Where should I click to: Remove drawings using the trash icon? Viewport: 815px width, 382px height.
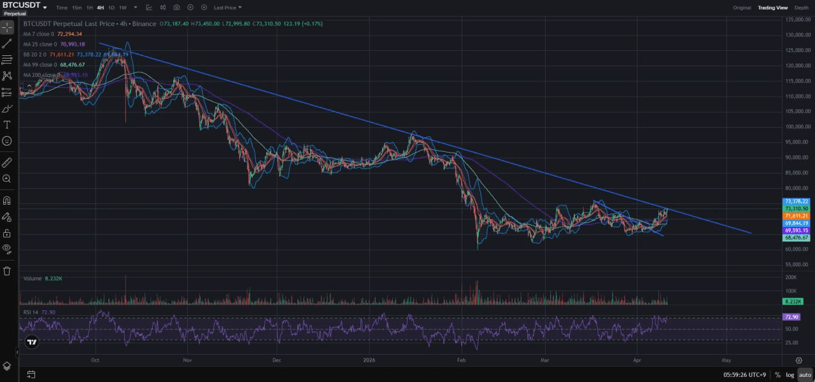pos(7,270)
